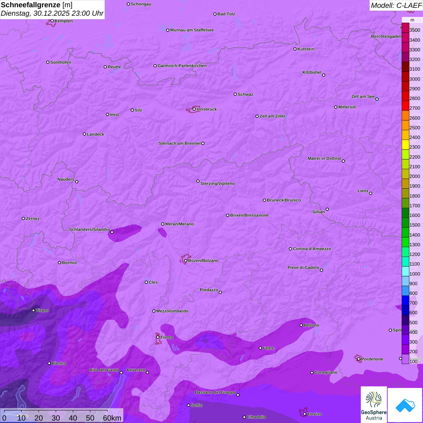
Task: Click the Conegliano label
Action: (326, 372)
